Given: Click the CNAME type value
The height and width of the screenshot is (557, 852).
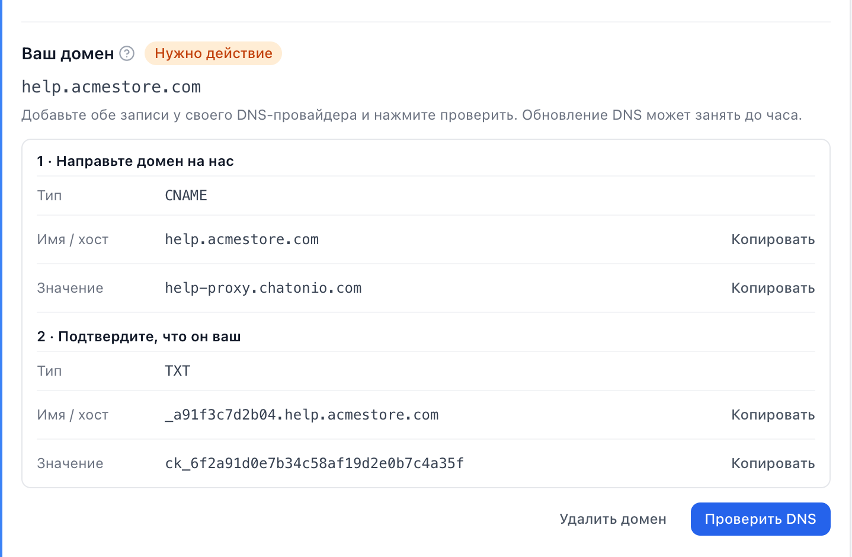Looking at the screenshot, I should click(x=186, y=196).
